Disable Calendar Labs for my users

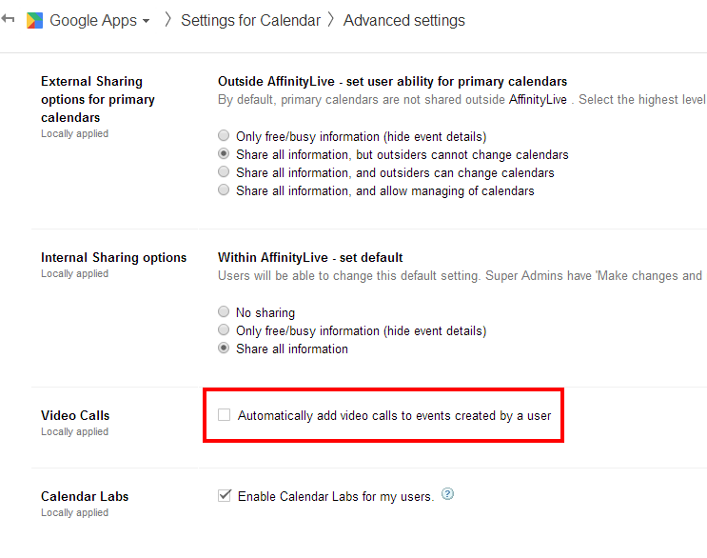[x=225, y=495]
